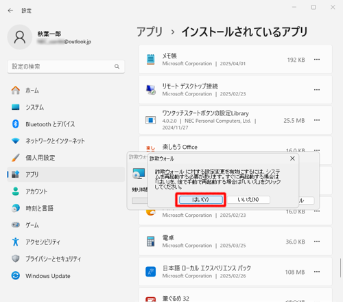Viewport: 343px width, 302px height.
Task: Click the 筆ぐるめ 32 app icon
Action: [151, 299]
